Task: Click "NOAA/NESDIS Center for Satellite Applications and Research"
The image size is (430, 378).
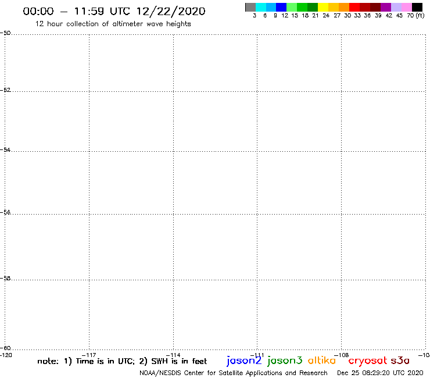Action: pyautogui.click(x=234, y=373)
